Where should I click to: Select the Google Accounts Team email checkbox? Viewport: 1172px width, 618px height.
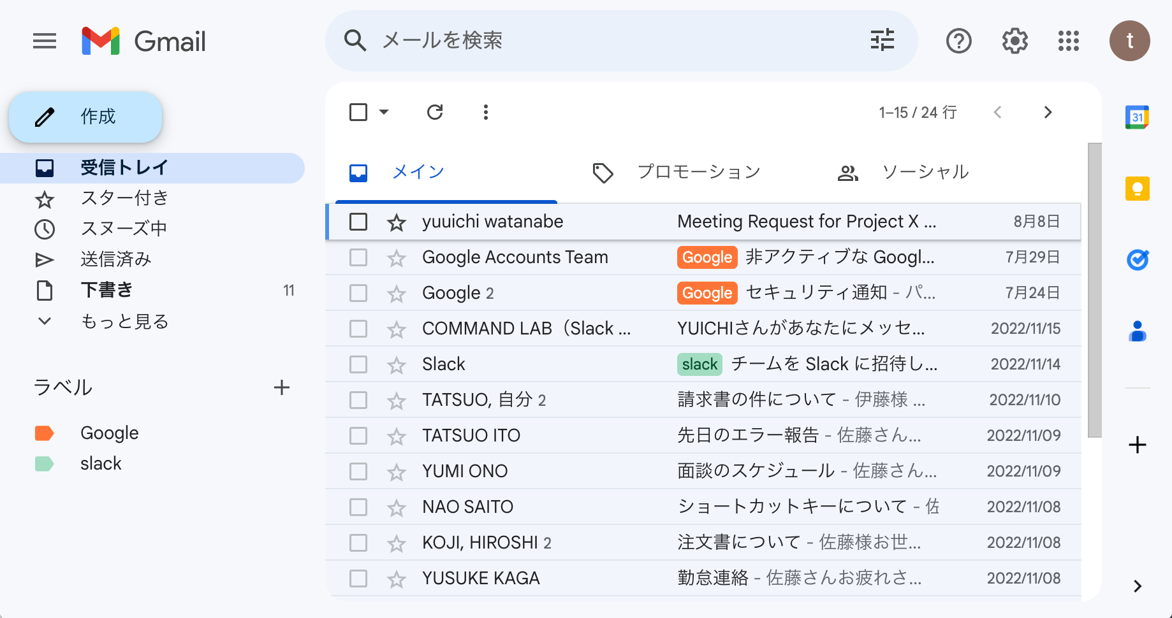coord(358,257)
